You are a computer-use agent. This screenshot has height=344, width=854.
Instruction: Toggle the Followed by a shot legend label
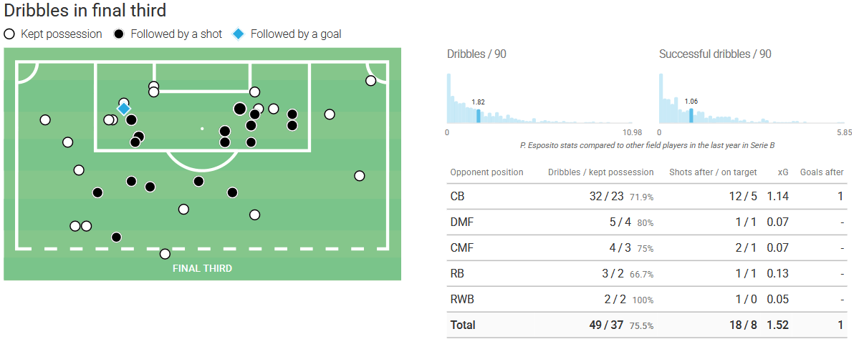176,34
